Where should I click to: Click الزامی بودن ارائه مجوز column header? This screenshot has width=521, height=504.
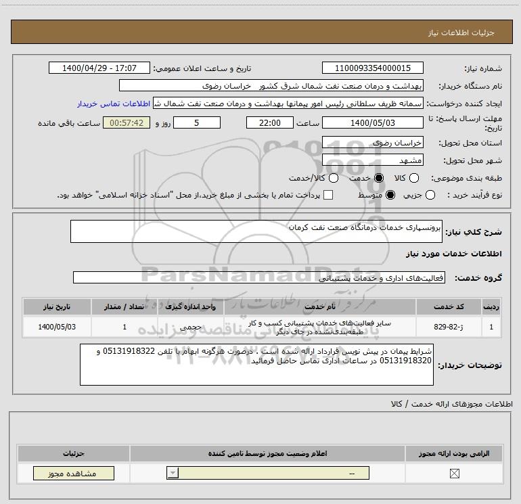[x=454, y=453]
